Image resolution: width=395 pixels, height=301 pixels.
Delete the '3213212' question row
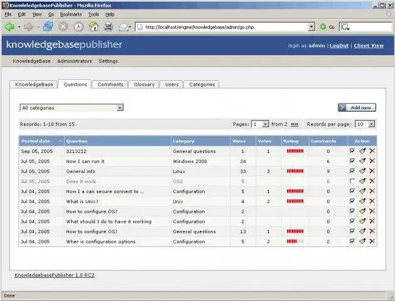(x=372, y=151)
